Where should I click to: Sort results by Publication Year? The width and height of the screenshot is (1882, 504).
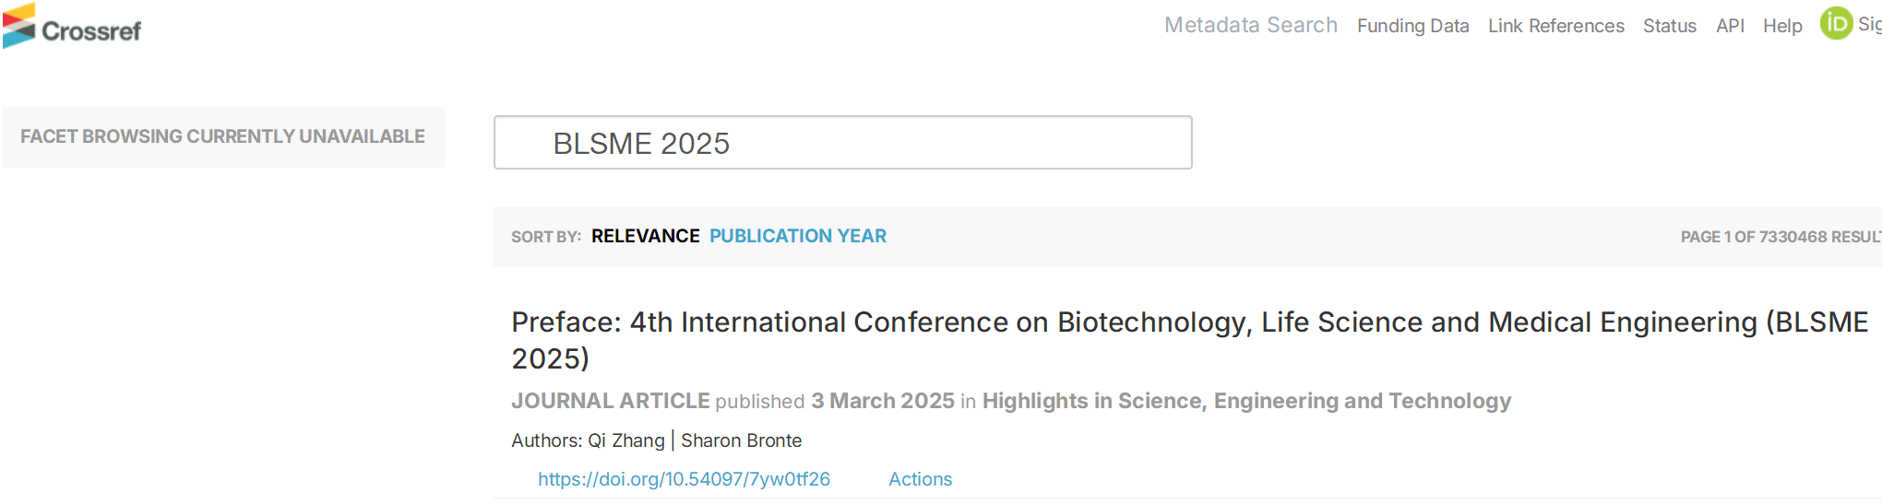[797, 236]
